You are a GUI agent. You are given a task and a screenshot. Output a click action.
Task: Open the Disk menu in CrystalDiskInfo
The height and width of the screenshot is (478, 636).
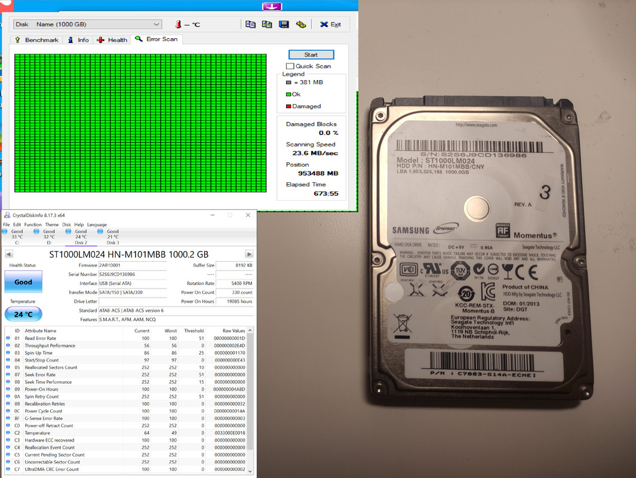pyautogui.click(x=66, y=225)
